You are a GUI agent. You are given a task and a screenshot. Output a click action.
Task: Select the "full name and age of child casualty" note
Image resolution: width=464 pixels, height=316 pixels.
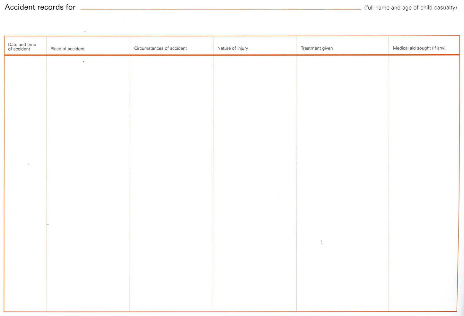[x=410, y=7]
